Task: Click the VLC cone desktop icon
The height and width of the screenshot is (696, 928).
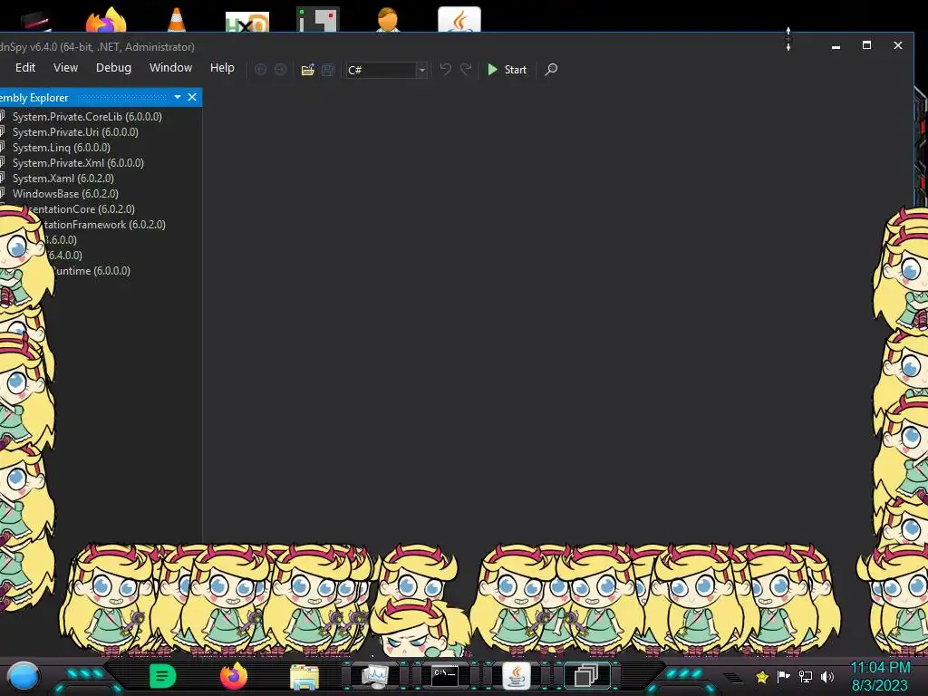Action: [177, 20]
